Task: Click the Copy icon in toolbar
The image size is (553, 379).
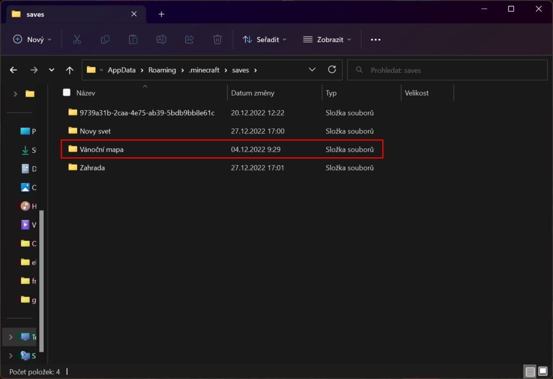Action: (x=105, y=39)
